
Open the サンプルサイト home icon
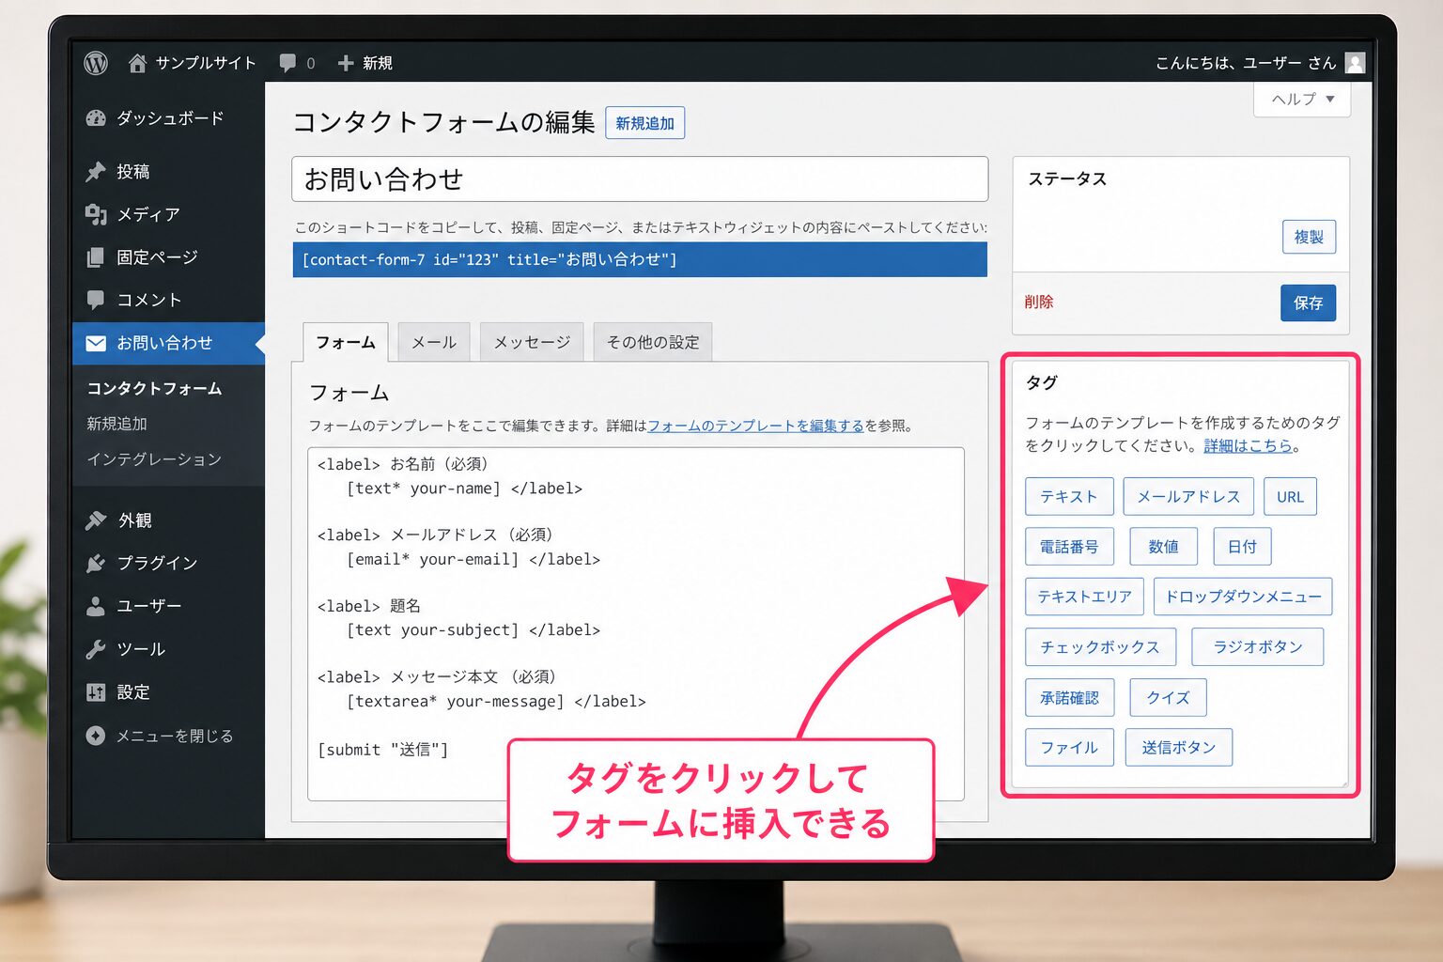click(x=137, y=63)
